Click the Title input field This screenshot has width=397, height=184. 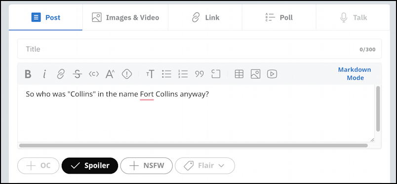click(199, 49)
